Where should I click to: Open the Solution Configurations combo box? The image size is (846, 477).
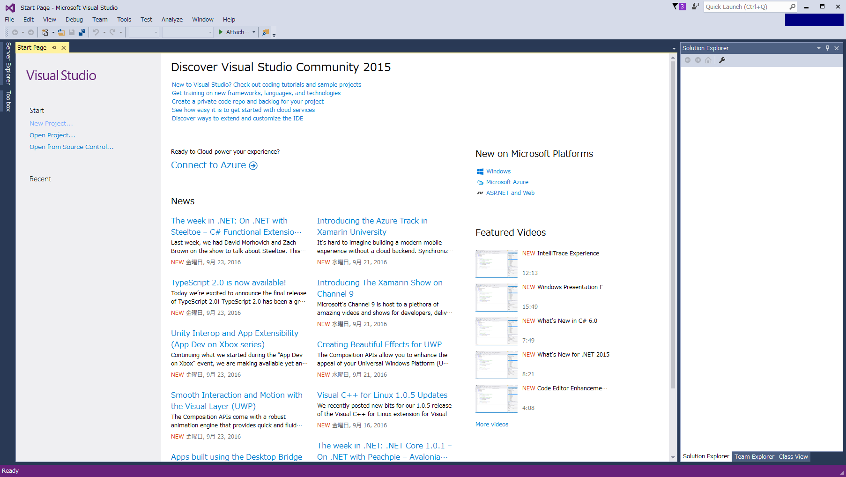144,32
